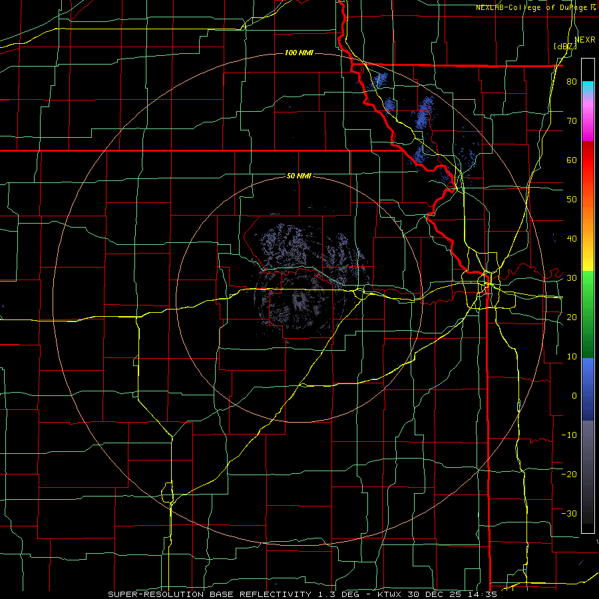Click the 70 value on the dBZ scale
The image size is (599, 599).
pos(572,121)
